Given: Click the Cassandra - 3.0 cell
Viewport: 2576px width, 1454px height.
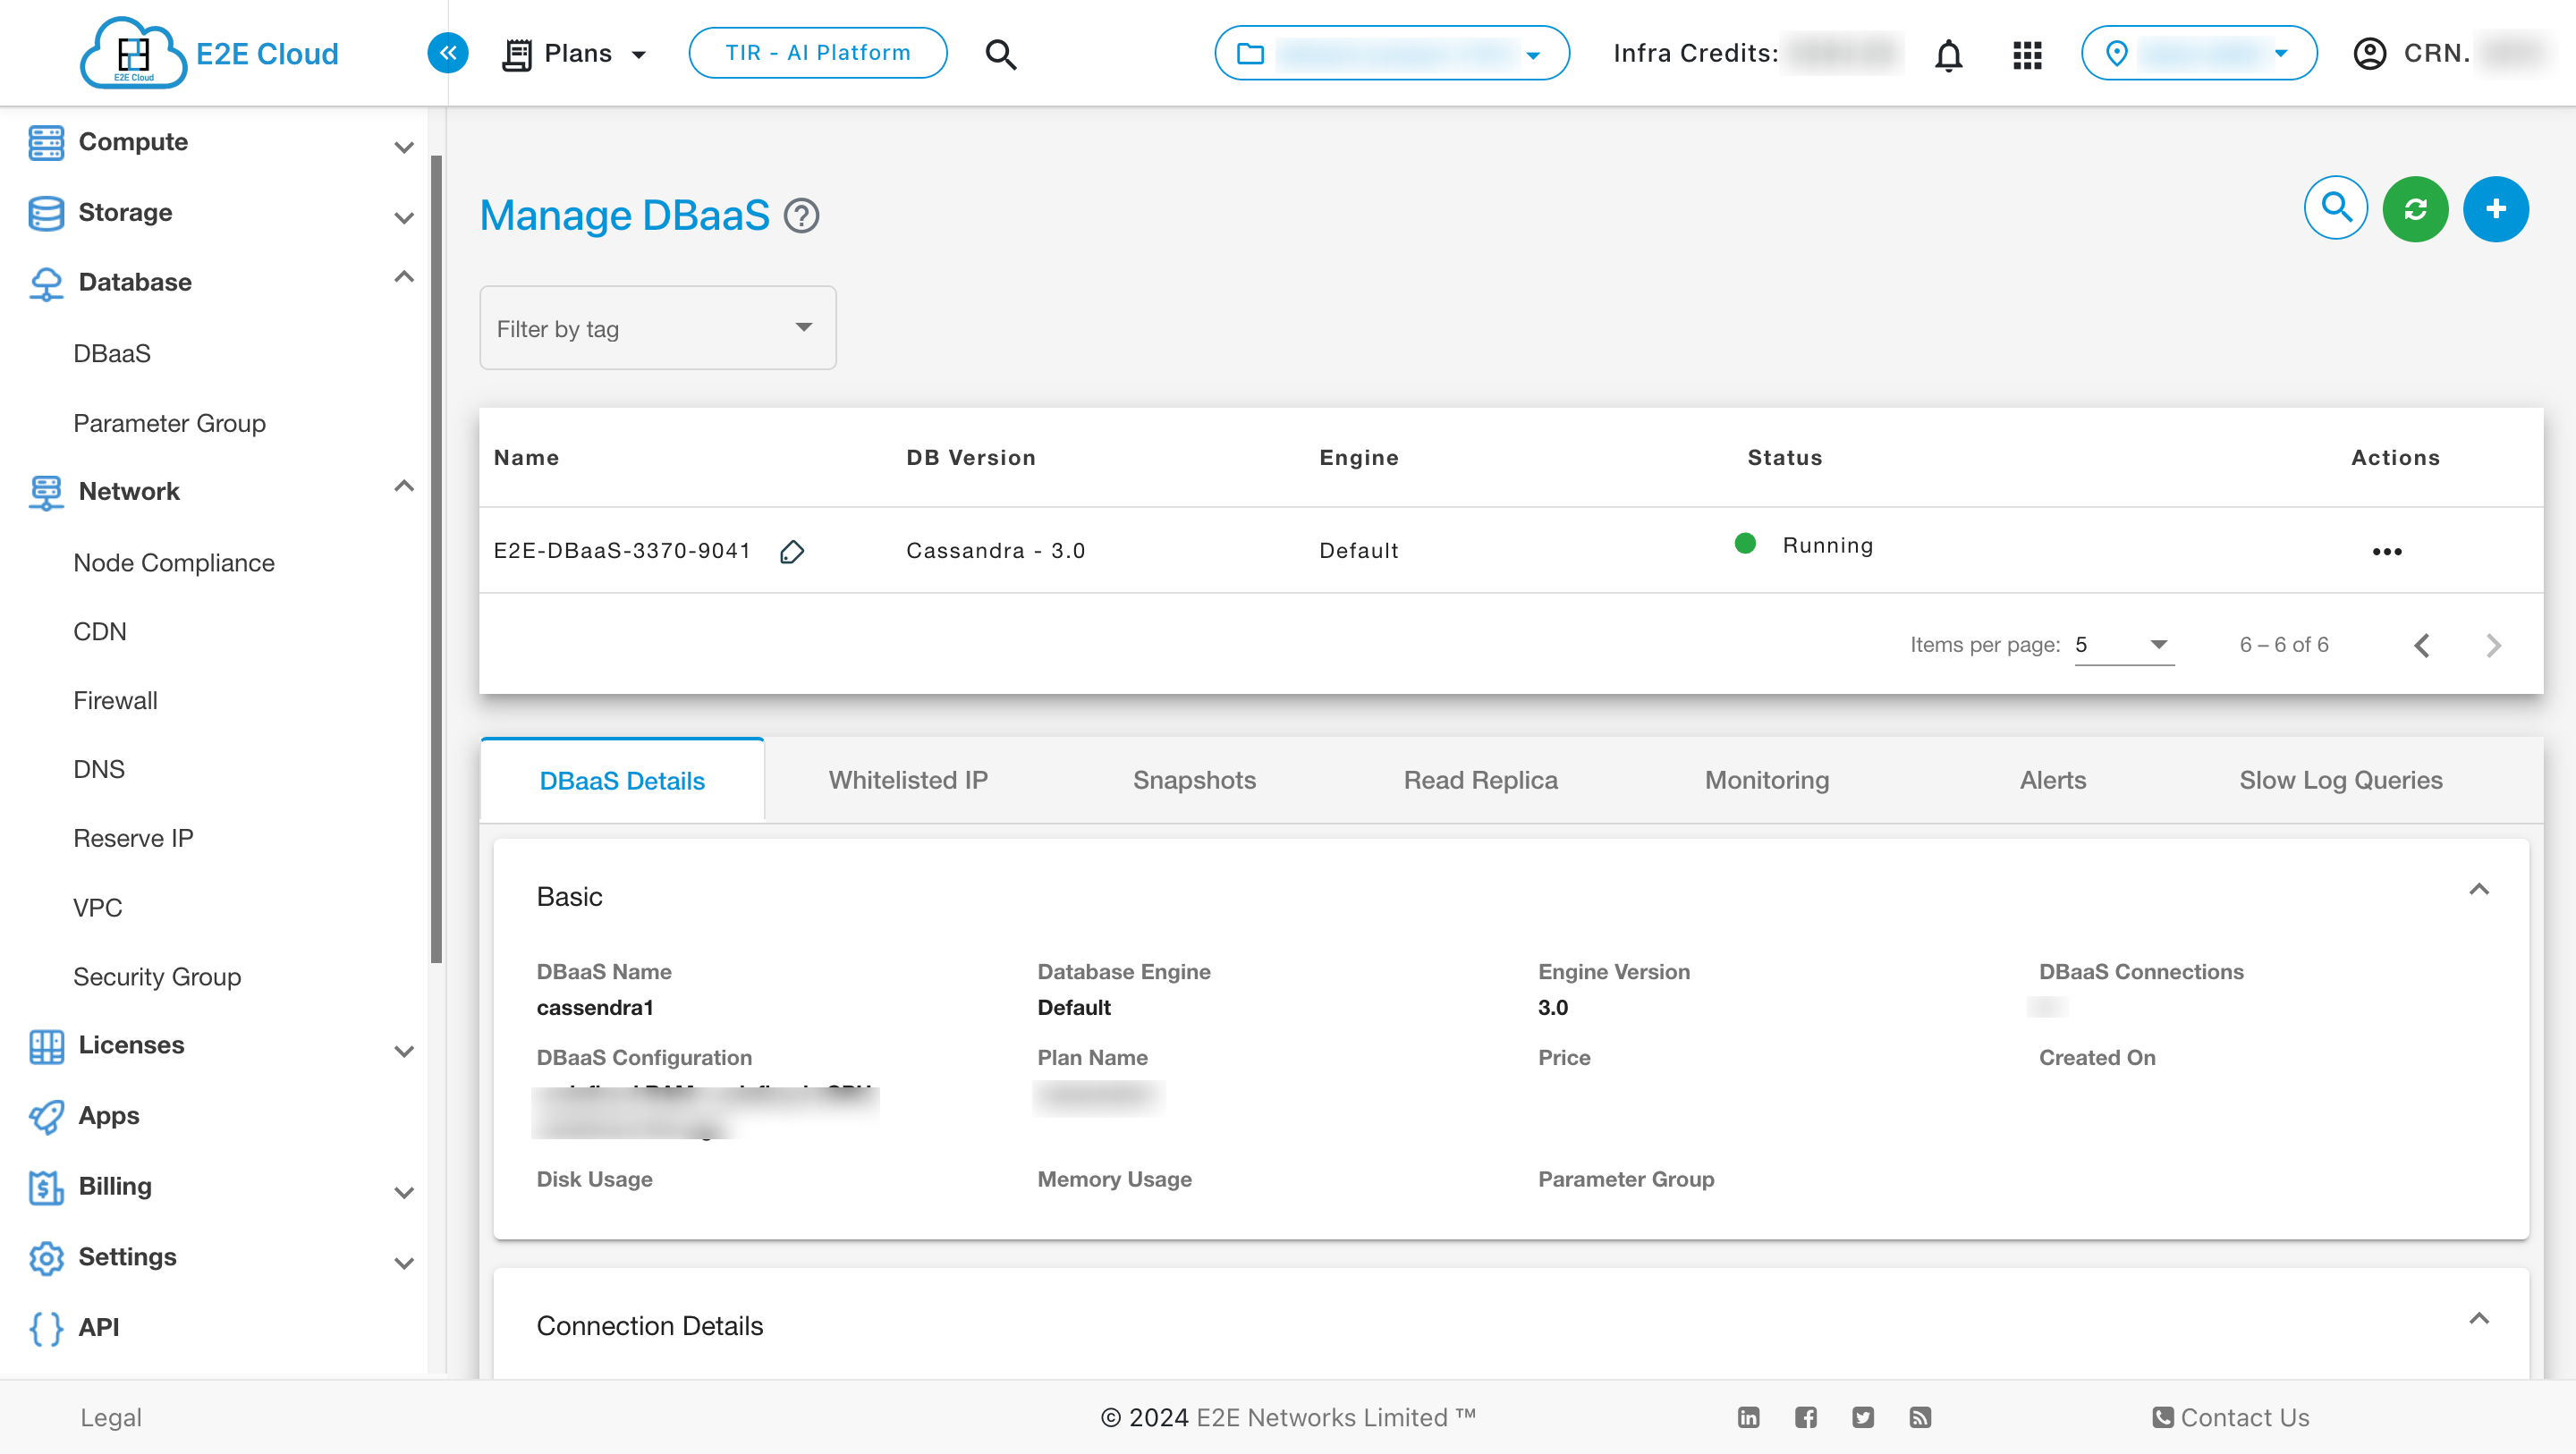Looking at the screenshot, I should (995, 551).
